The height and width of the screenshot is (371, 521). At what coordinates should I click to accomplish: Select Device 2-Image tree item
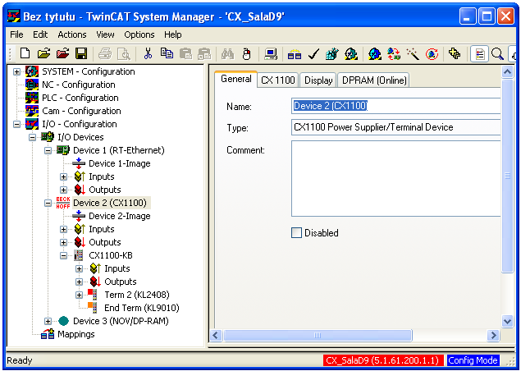(119, 216)
